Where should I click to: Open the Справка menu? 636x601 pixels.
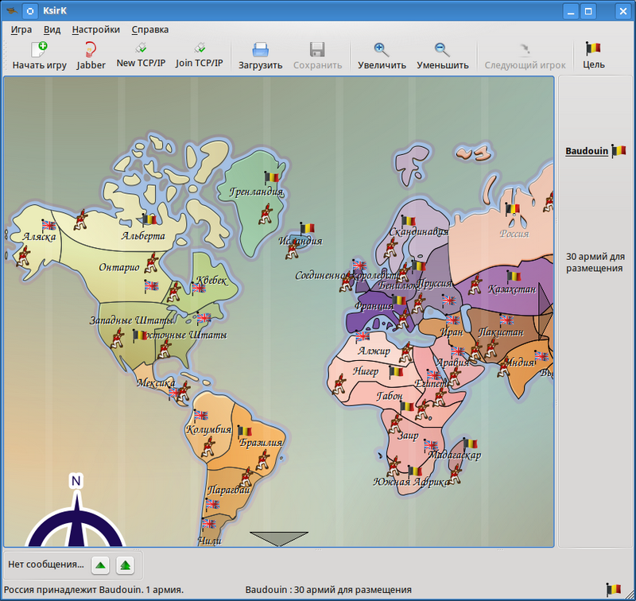coord(149,29)
